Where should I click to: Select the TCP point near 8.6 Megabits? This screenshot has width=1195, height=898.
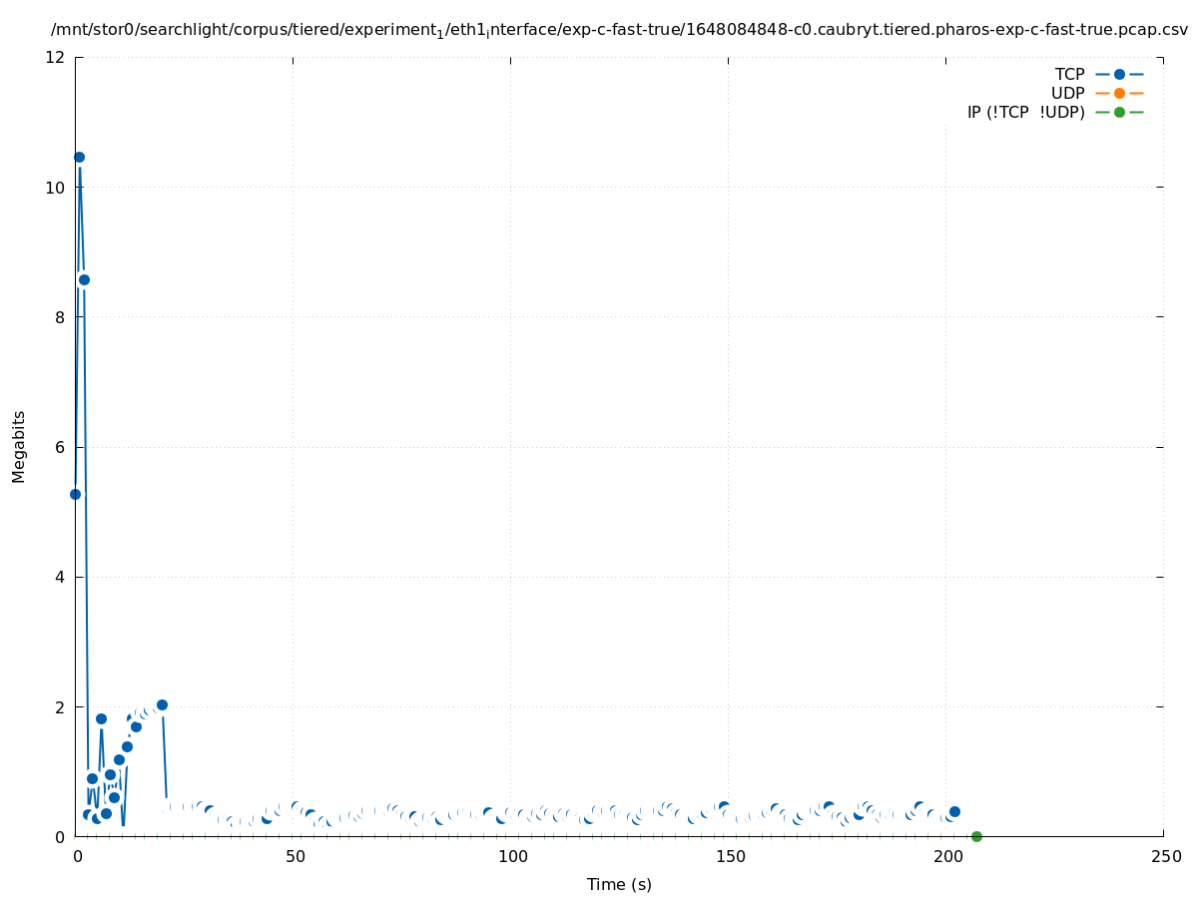(x=84, y=279)
